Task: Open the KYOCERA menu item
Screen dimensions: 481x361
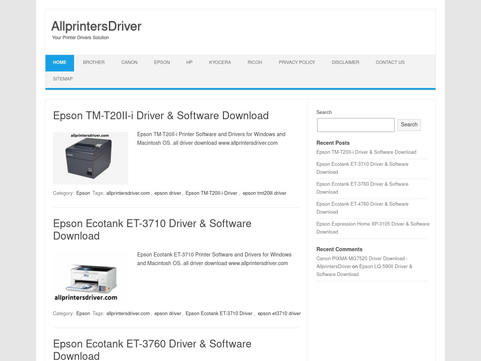Action: tap(220, 63)
